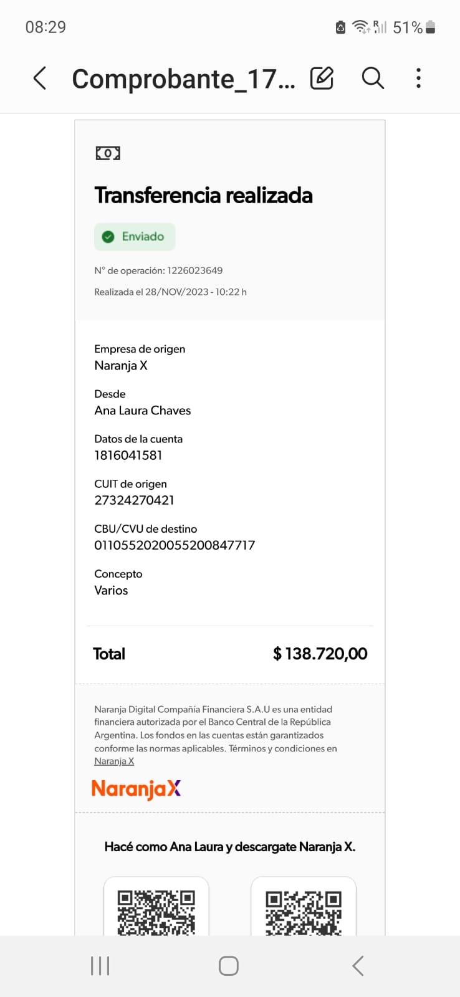Tap the green Enviado status badge
Image resolution: width=460 pixels, height=997 pixels.
[135, 237]
